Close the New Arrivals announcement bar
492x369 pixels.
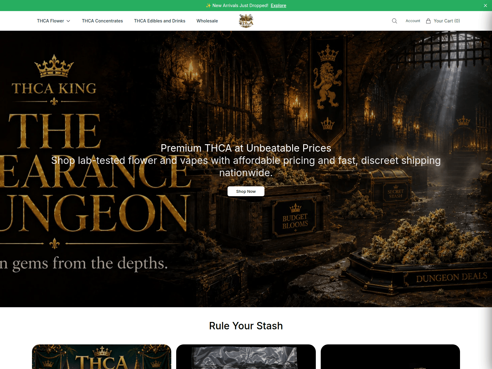point(485,6)
